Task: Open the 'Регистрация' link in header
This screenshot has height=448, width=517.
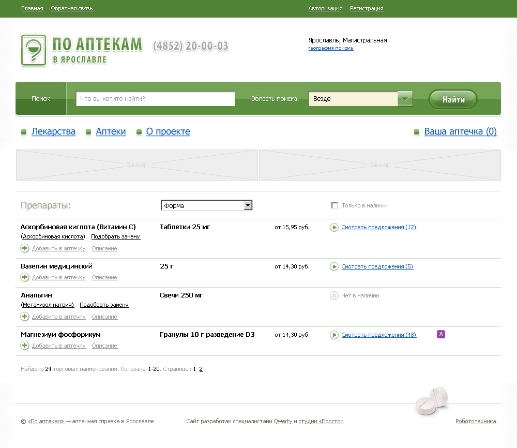Action: click(367, 8)
